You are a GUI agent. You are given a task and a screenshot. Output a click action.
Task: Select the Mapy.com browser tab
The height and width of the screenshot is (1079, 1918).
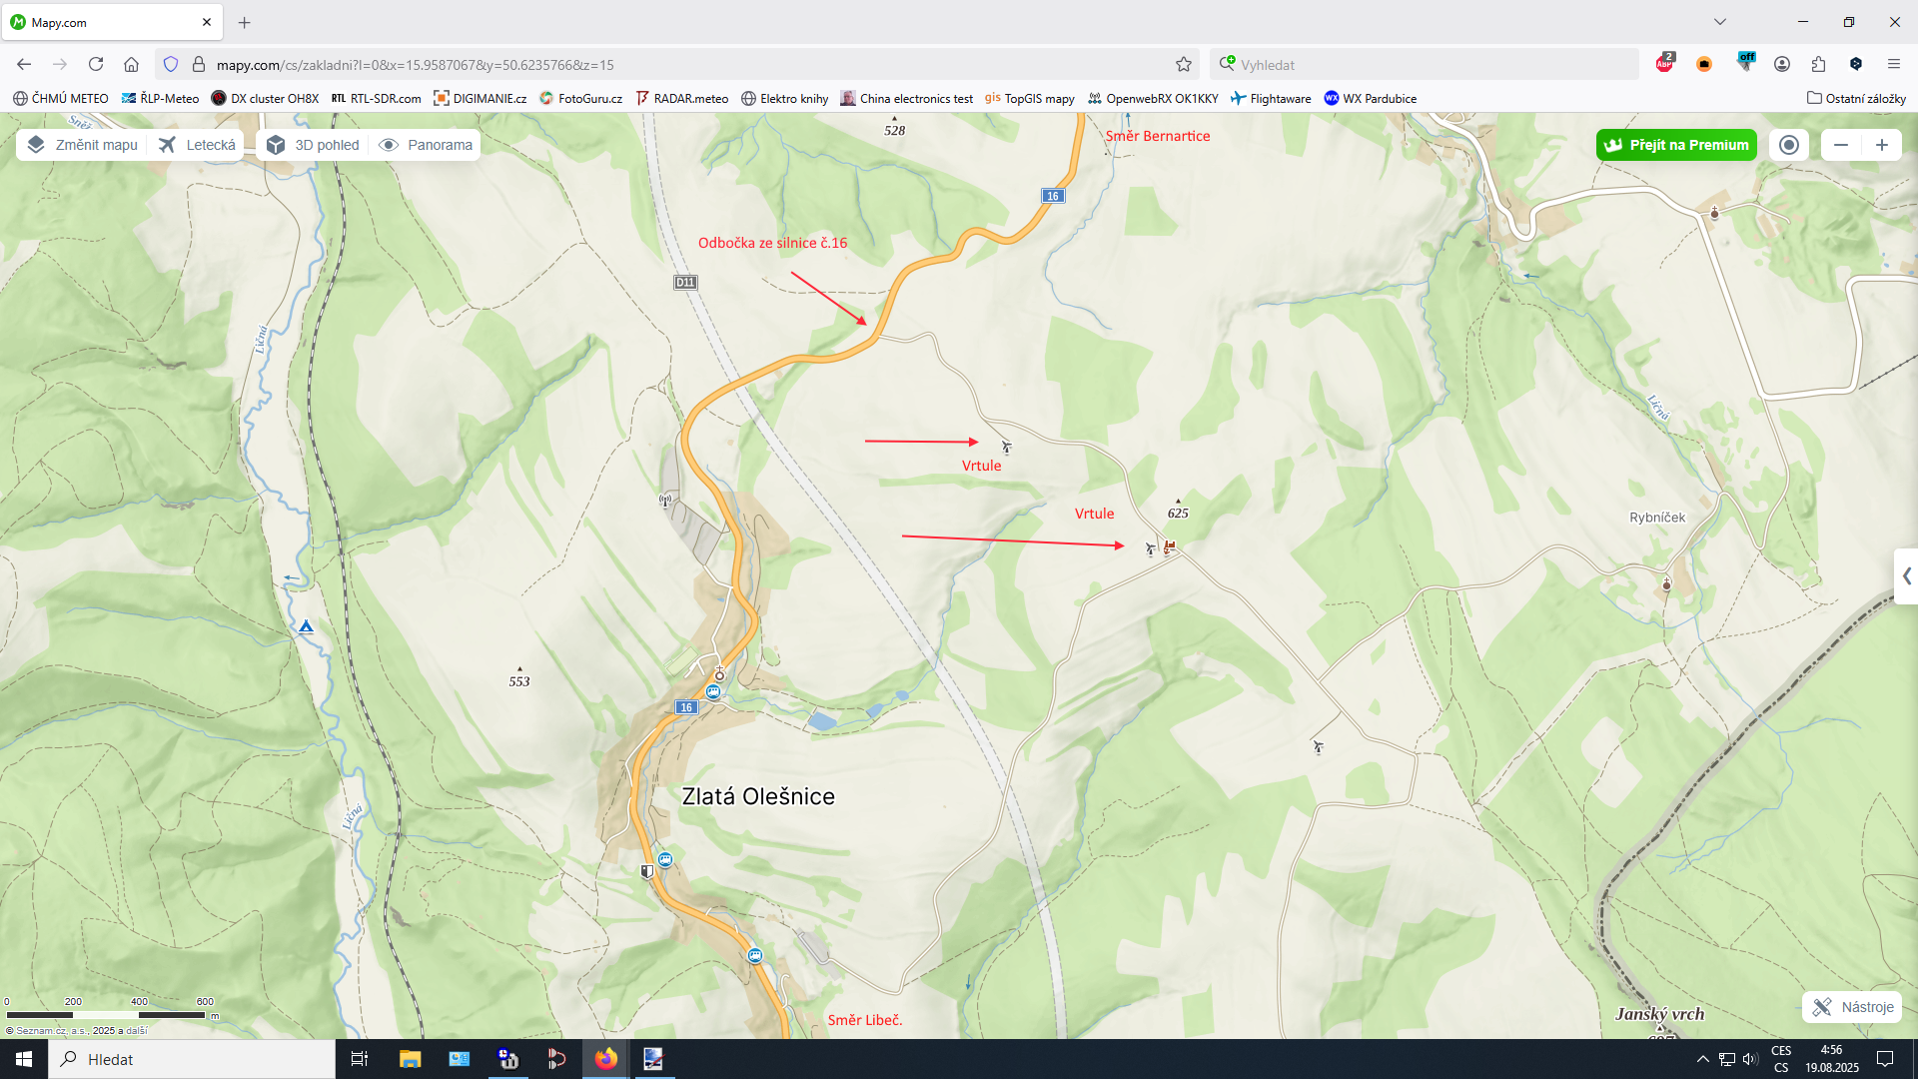[x=112, y=22]
